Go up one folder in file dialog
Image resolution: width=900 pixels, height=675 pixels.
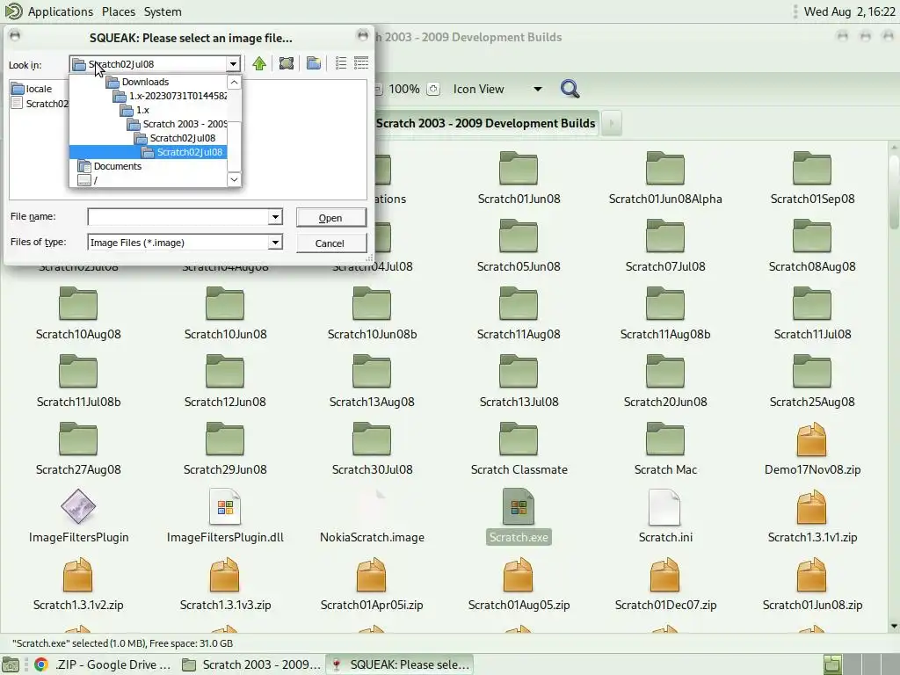pos(259,63)
